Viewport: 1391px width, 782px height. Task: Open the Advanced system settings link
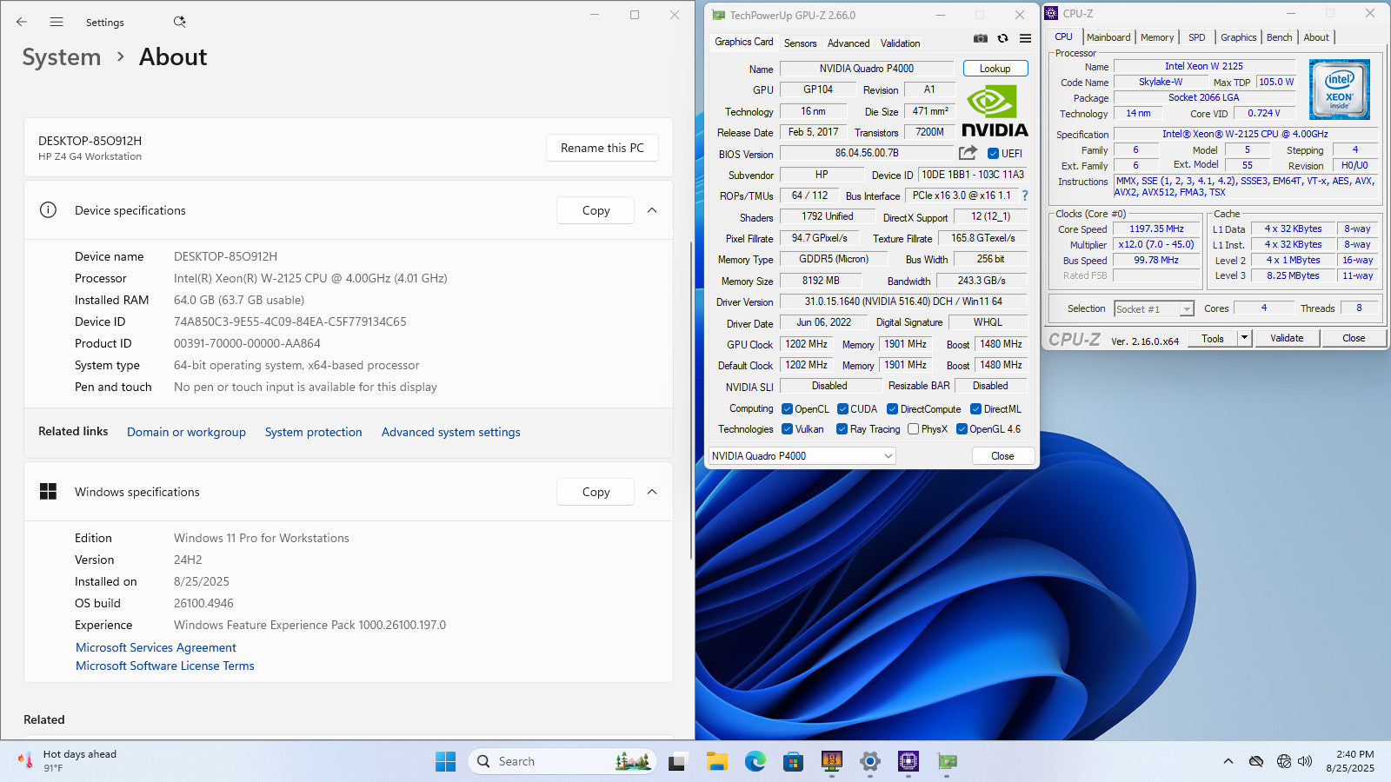(450, 432)
